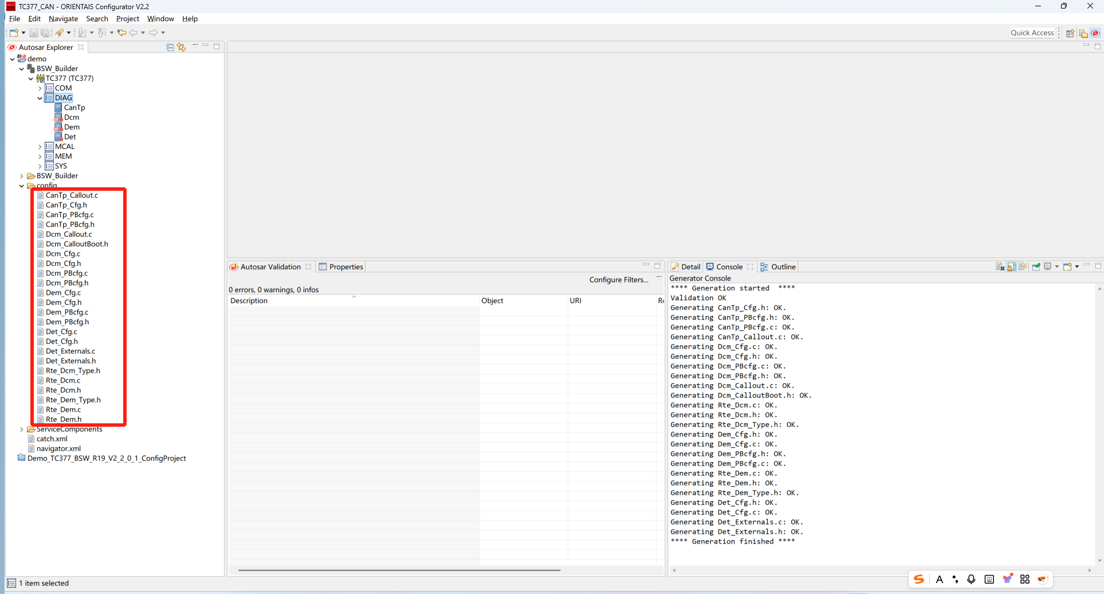Collapse the DIAG module node
The width and height of the screenshot is (1104, 594).
tap(40, 98)
